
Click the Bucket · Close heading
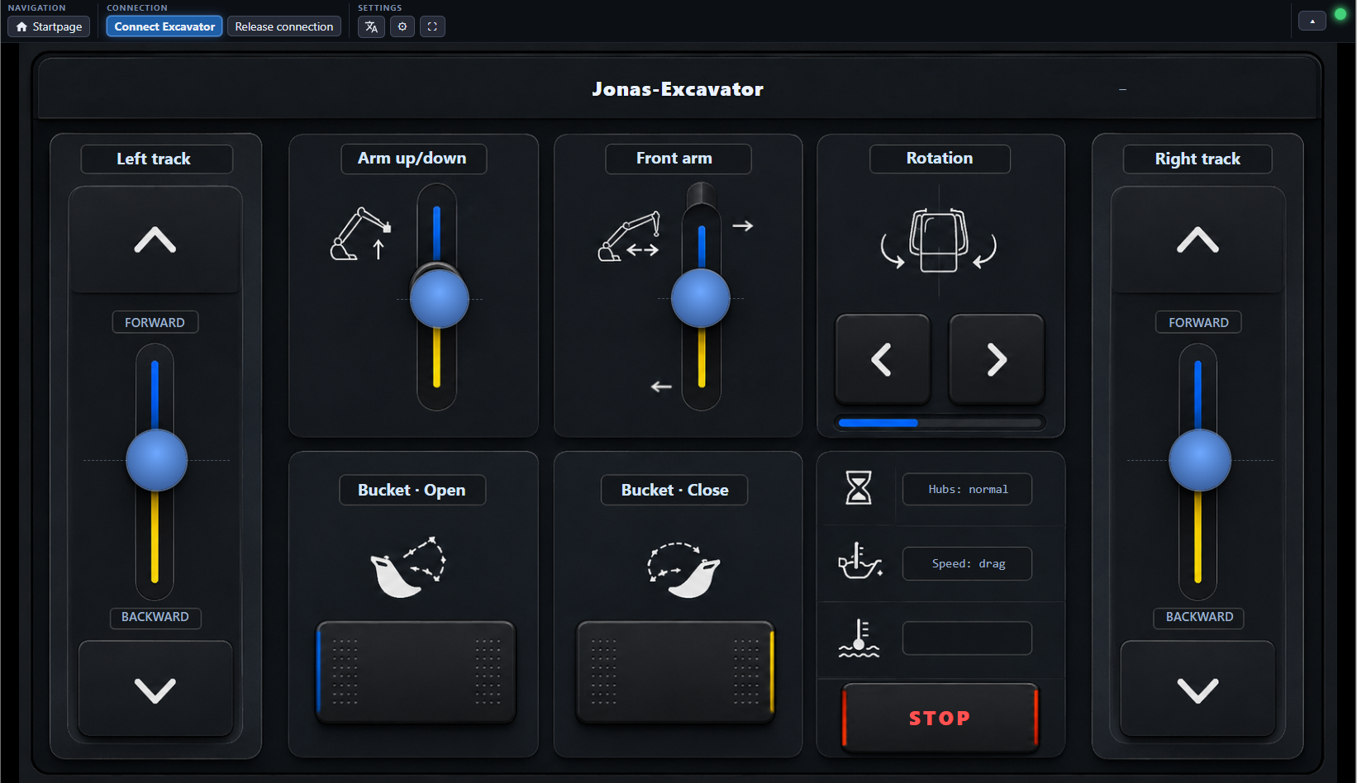(674, 490)
